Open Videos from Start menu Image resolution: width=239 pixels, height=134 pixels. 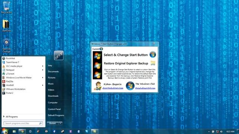pos(51,90)
